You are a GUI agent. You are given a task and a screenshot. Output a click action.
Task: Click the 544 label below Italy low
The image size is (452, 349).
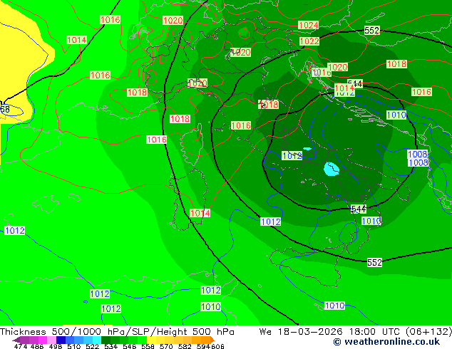click(359, 209)
